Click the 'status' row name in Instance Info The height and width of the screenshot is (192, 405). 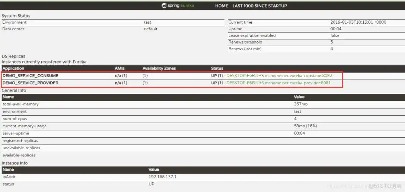[x=8, y=184]
